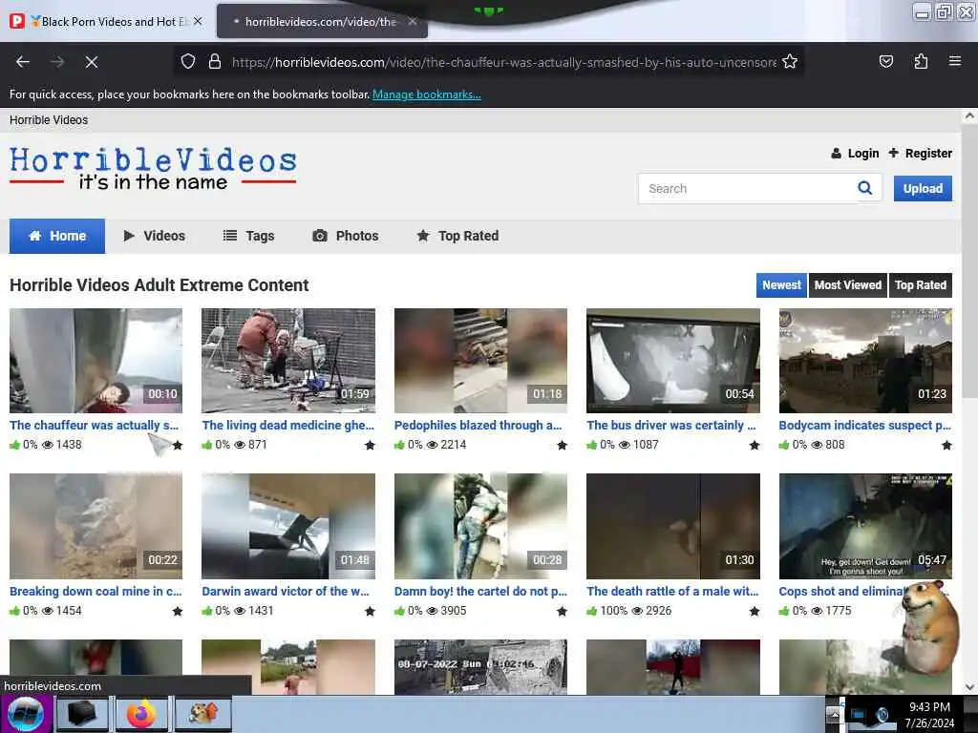Click the padlock site security icon
The image size is (978, 733).
click(x=215, y=62)
